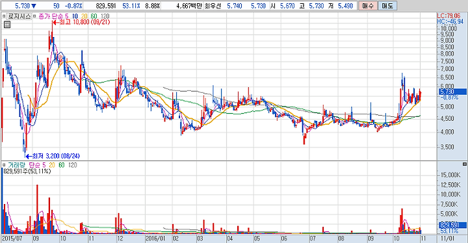468x243 pixels.
Task: Toggle the small box before 종가 단순
Action: tap(34, 16)
